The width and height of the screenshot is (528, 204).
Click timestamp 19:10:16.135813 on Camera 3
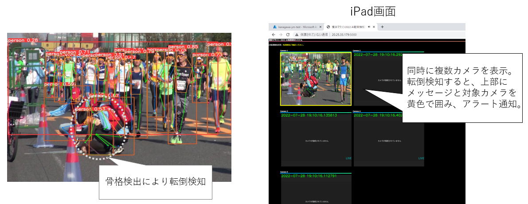309,115
